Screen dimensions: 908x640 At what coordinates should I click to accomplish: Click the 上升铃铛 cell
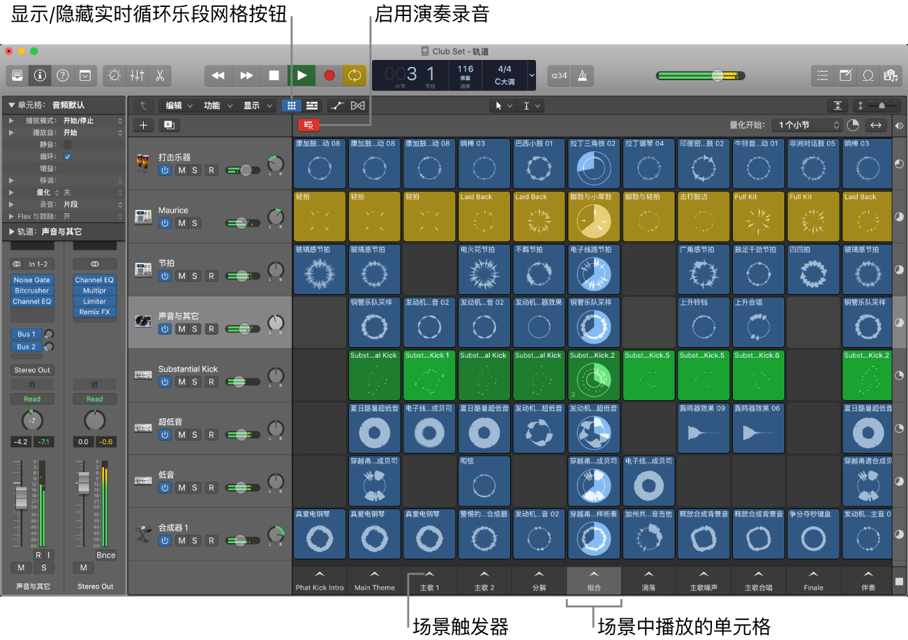[704, 322]
